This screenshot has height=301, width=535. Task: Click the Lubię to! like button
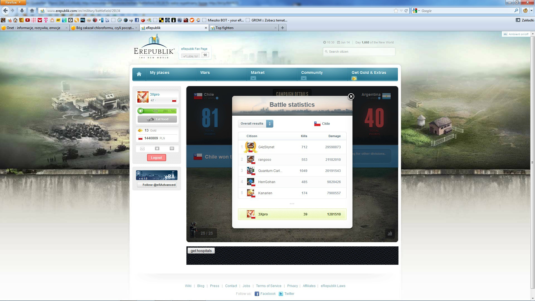191,56
